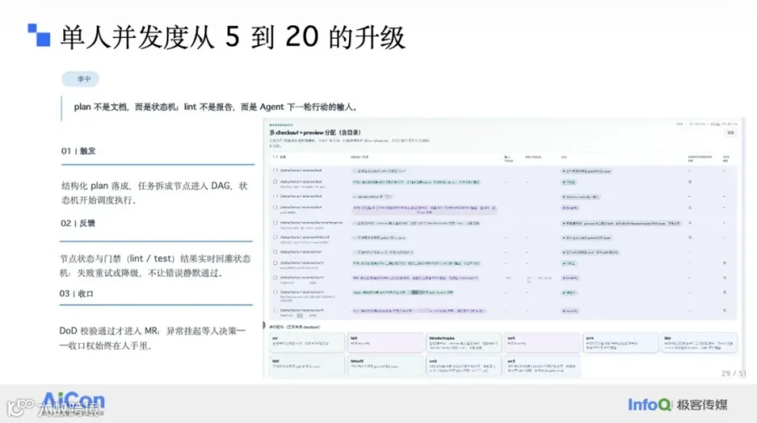
Task: Click the blue squares icon beside the title
Action: (39, 35)
